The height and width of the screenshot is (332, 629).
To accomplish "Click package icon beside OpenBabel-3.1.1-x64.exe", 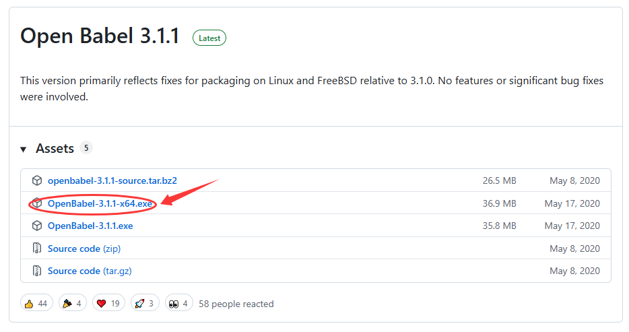I will [37, 203].
